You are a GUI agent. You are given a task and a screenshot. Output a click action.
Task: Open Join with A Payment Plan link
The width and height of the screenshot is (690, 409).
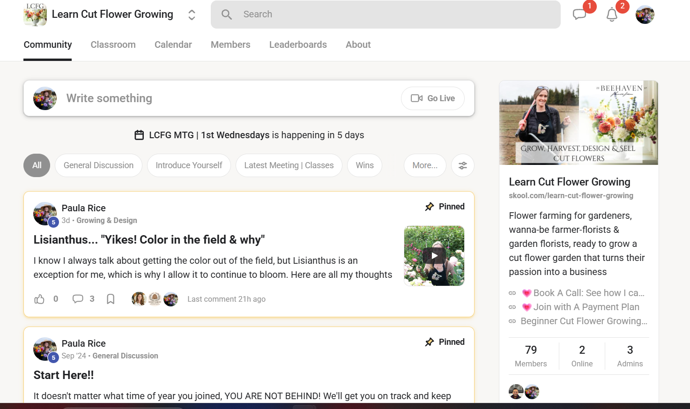(580, 307)
